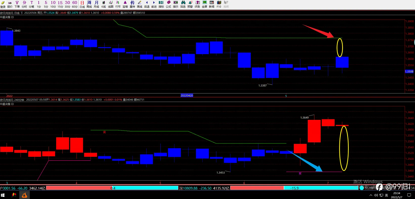Viewport: 415px width, 199px height.
Task: Open the 分笔 tick-by-tick view
Action: pyautogui.click(x=31, y=4)
